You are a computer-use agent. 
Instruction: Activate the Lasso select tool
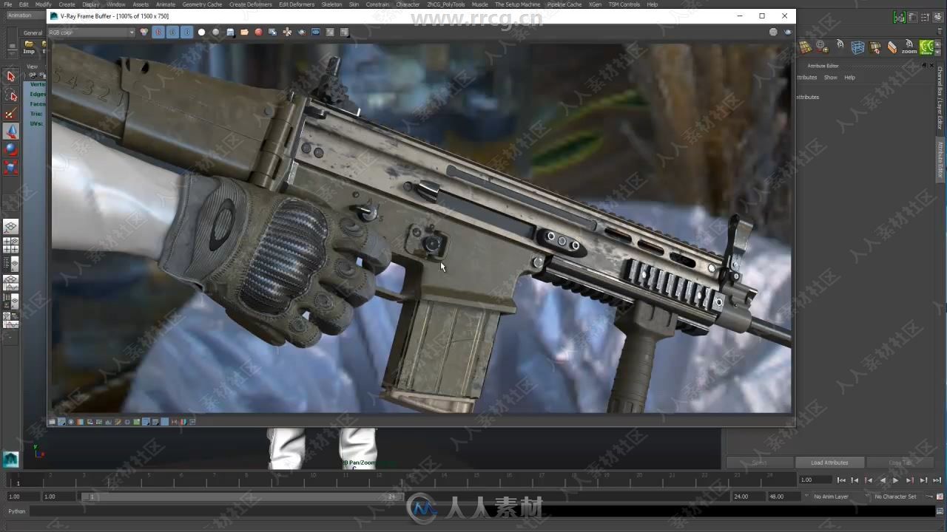click(x=10, y=95)
